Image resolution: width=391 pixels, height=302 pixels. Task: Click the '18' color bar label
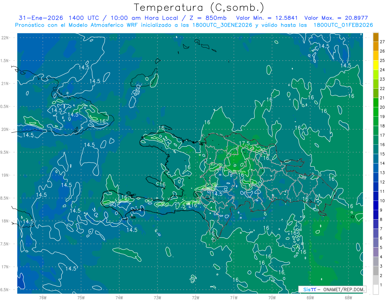point(382,126)
